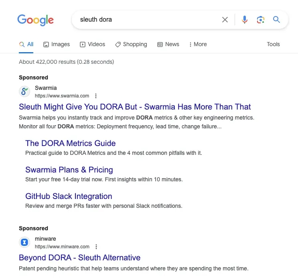Switch to the Images tab

pyautogui.click(x=57, y=45)
